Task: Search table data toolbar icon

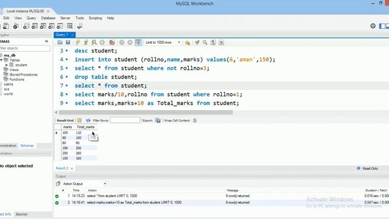Action: tap(70, 26)
